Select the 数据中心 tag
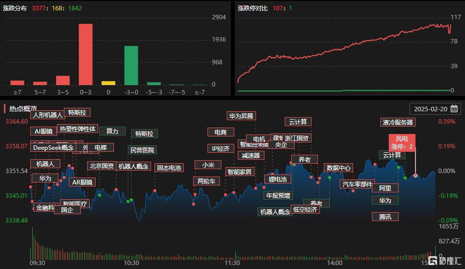This screenshot has width=465, height=269. click(338, 168)
